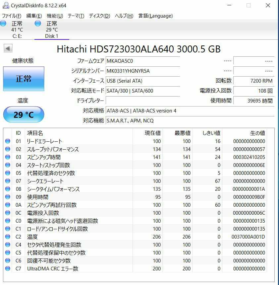The height and width of the screenshot is (285, 279).
Task: Click the transfer mode field SATA/300 | SATA/600
Action: click(143, 91)
